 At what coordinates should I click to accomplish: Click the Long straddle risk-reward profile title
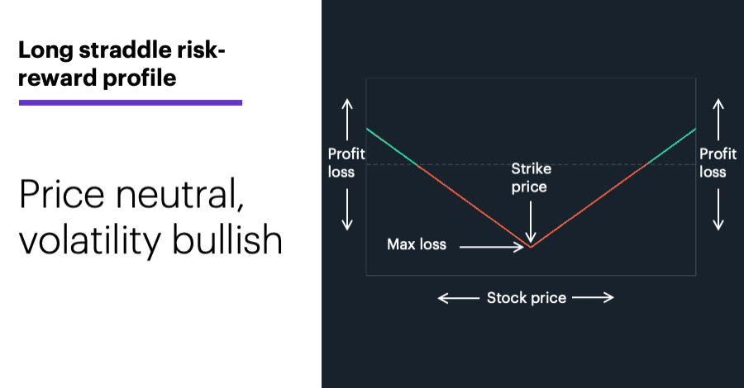[122, 64]
